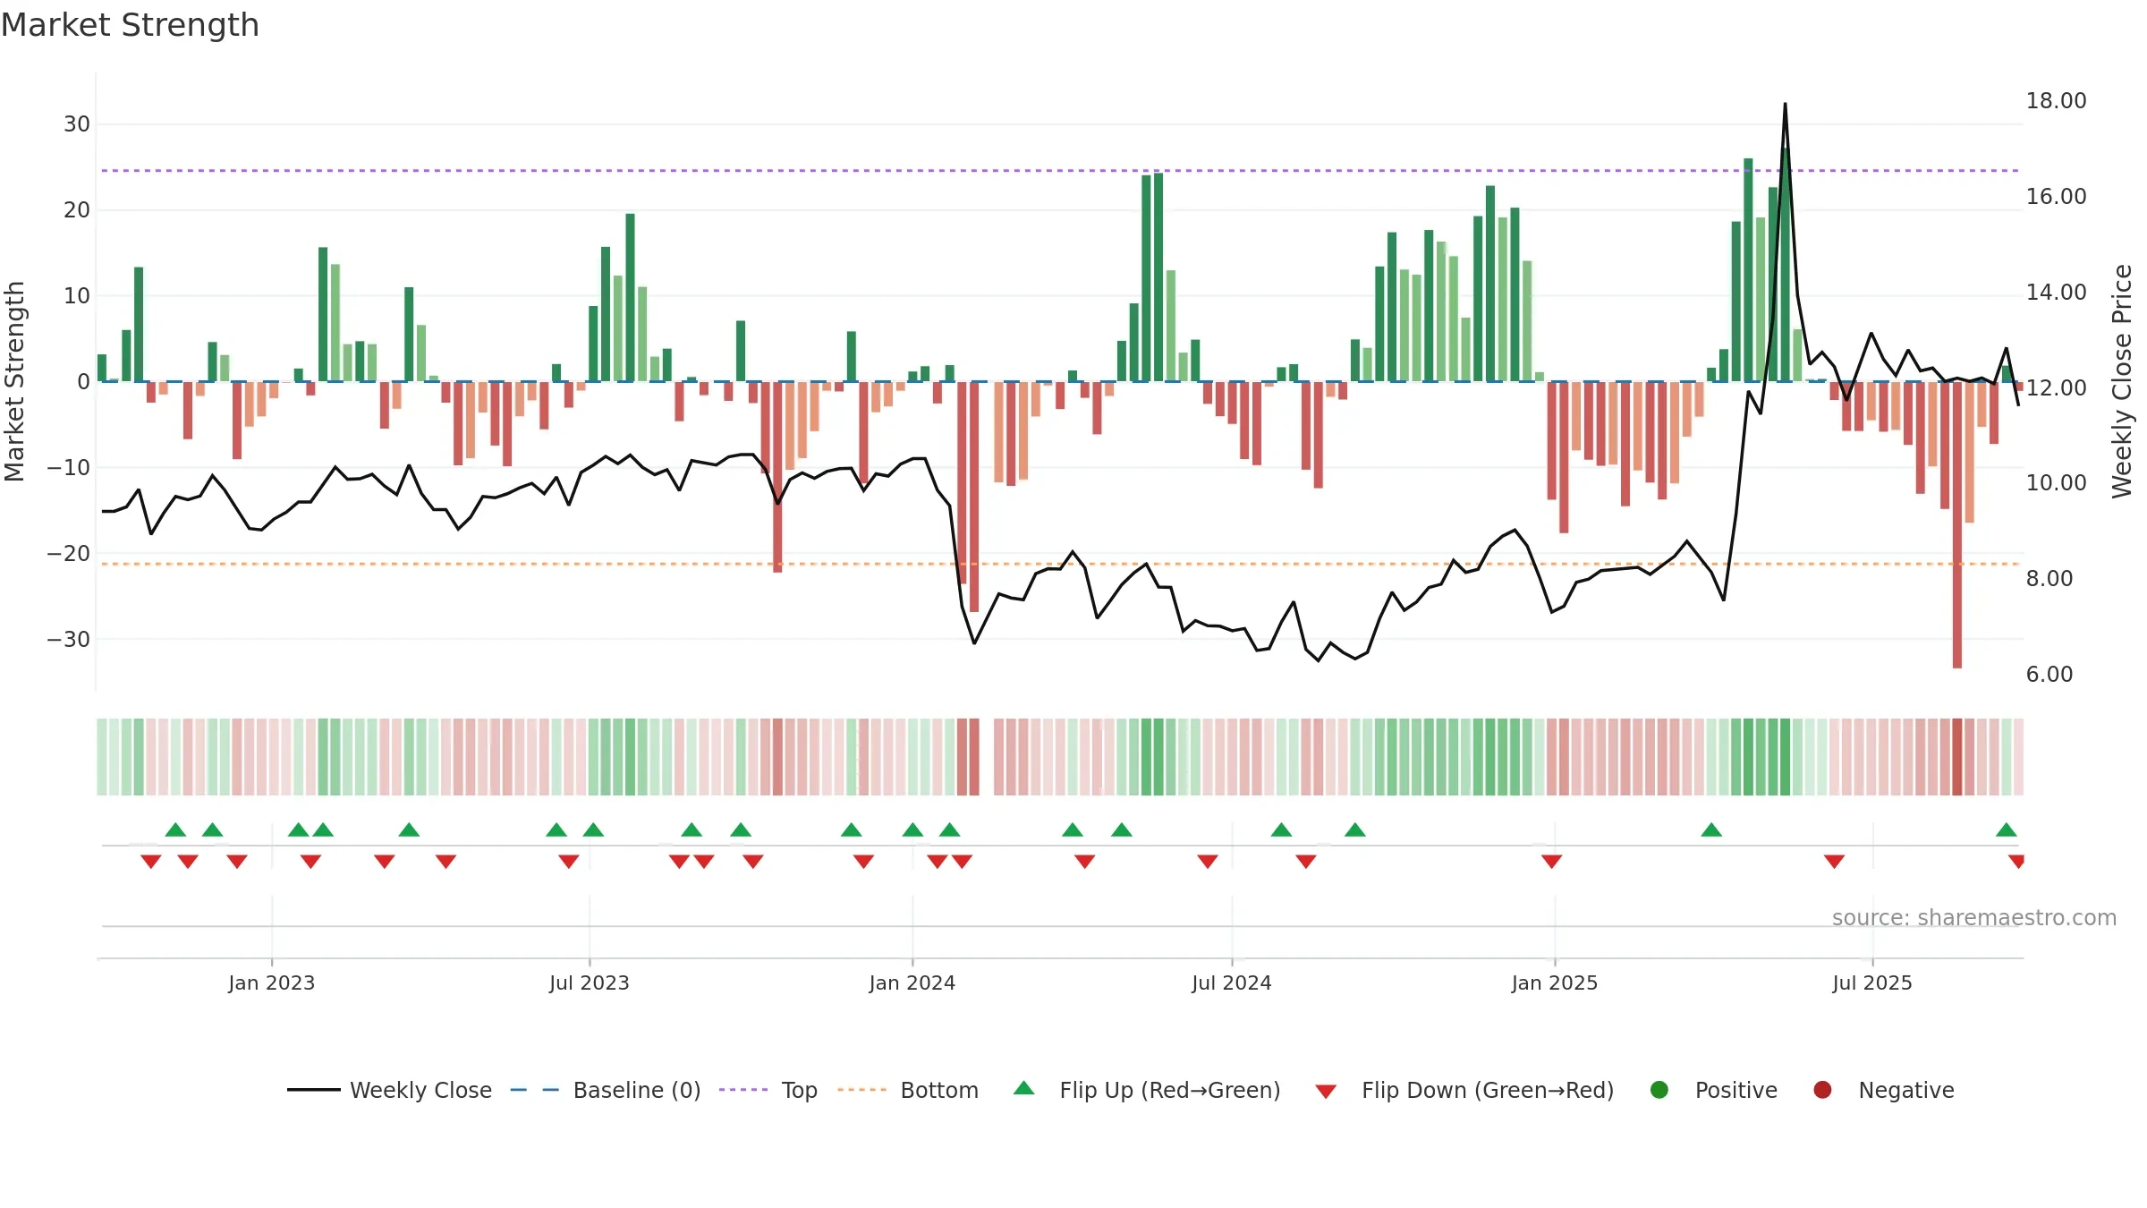Image resolution: width=2147 pixels, height=1208 pixels.
Task: Toggle Flip Down (Green→Red) legend entry
Action: (x=1464, y=1090)
